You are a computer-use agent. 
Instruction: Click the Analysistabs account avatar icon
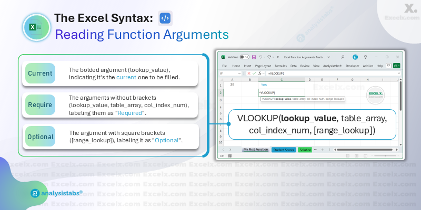355,57
